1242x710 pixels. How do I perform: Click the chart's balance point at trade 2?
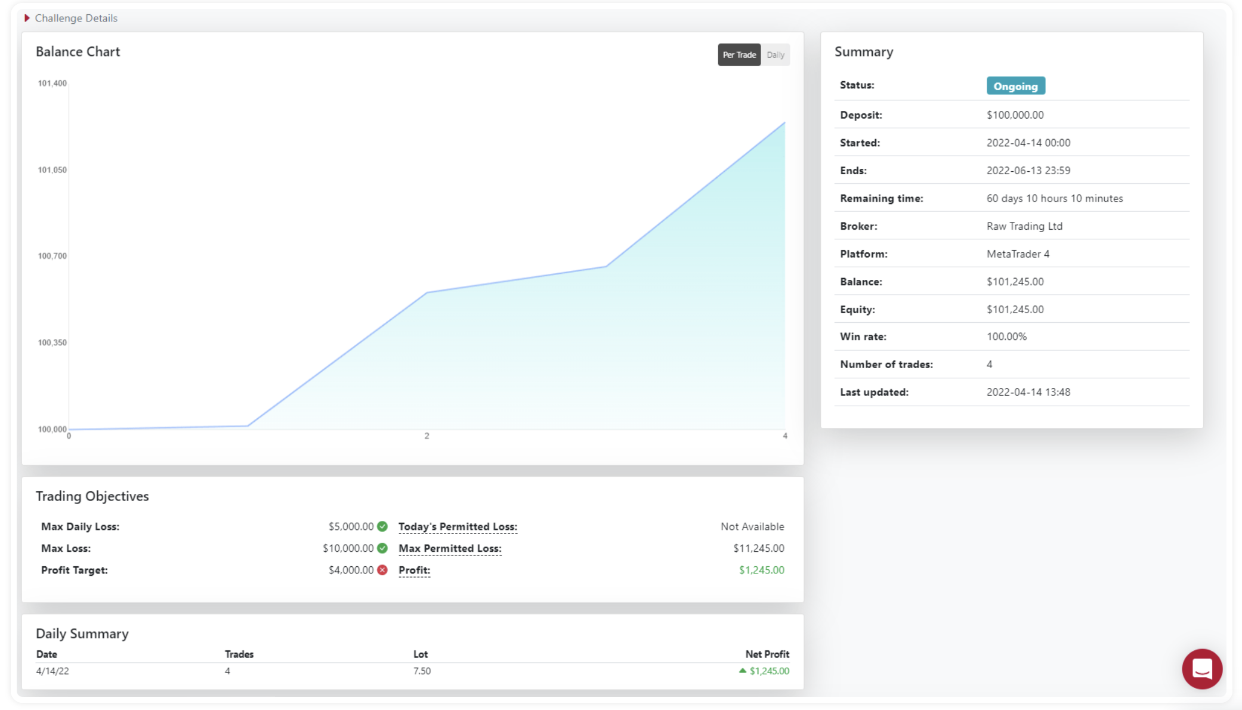(x=427, y=292)
